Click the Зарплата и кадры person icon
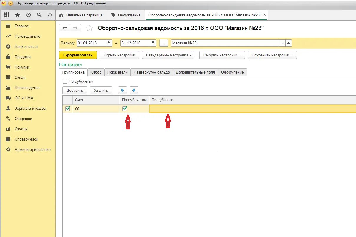 pos(8,108)
